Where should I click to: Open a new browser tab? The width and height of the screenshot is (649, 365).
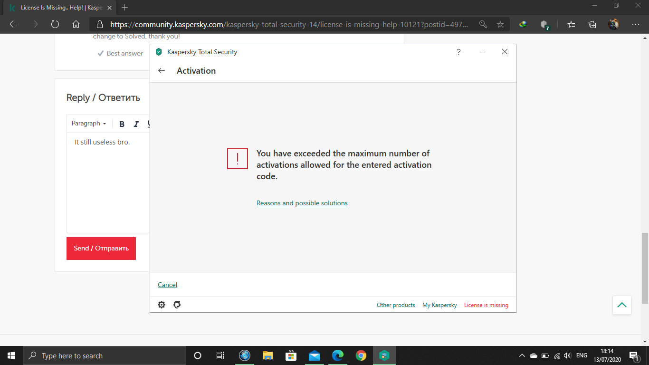(x=125, y=8)
